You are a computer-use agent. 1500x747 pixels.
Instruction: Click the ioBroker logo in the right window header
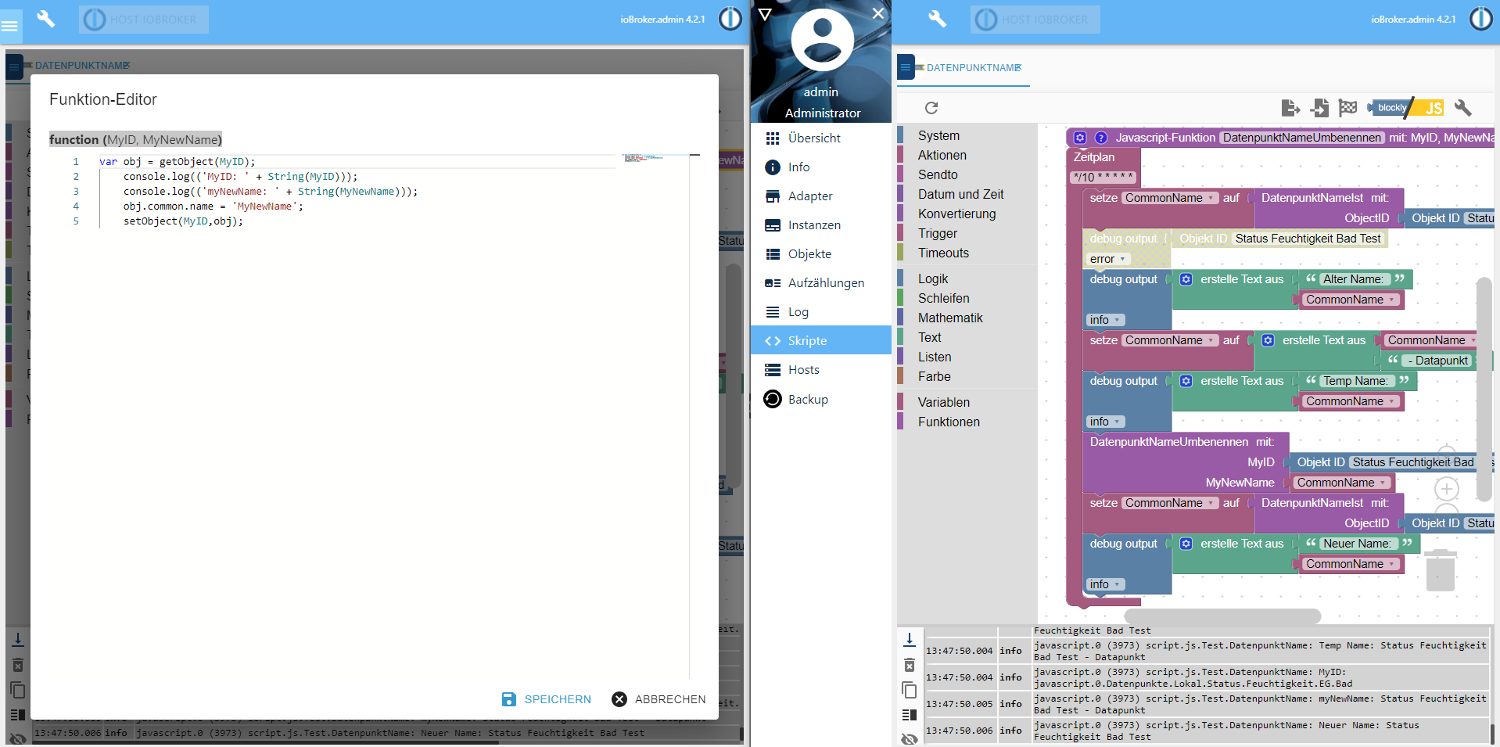1480,19
